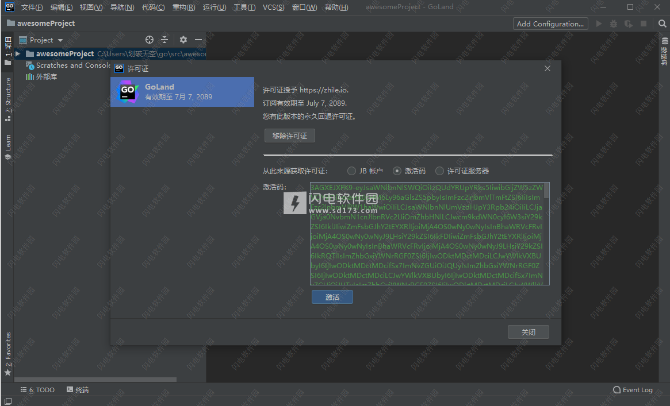
Task: Click the tool window toggle icon in the bottom-left corner
Action: pos(7,401)
